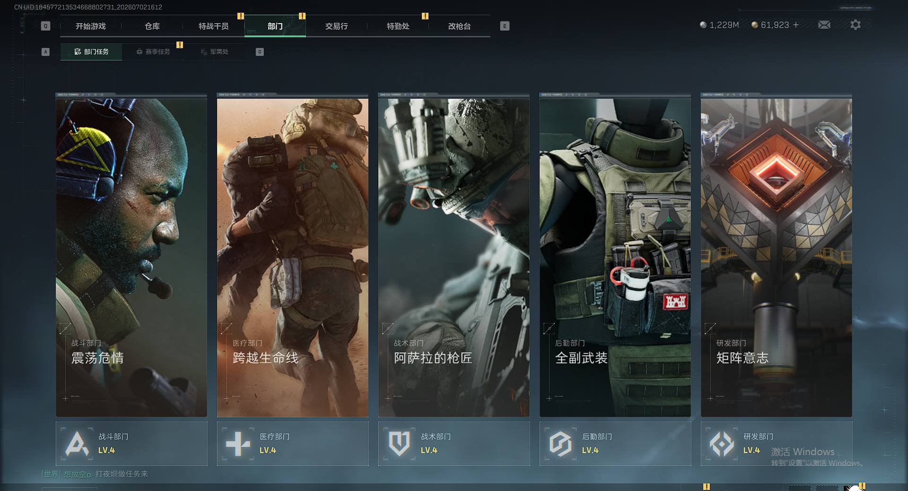Click the 战斗部门 emblem icon

tap(77, 444)
